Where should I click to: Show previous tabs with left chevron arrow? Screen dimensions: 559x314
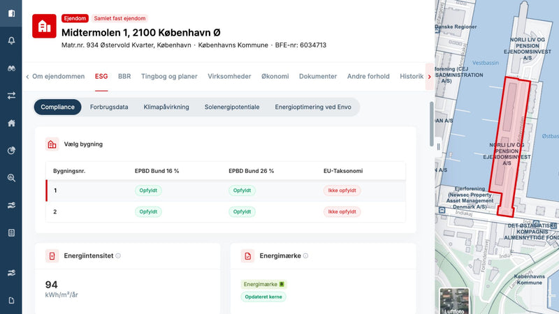27,77
